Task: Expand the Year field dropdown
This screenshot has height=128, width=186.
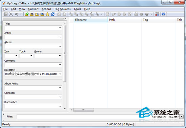Action: click(x=16, y=56)
